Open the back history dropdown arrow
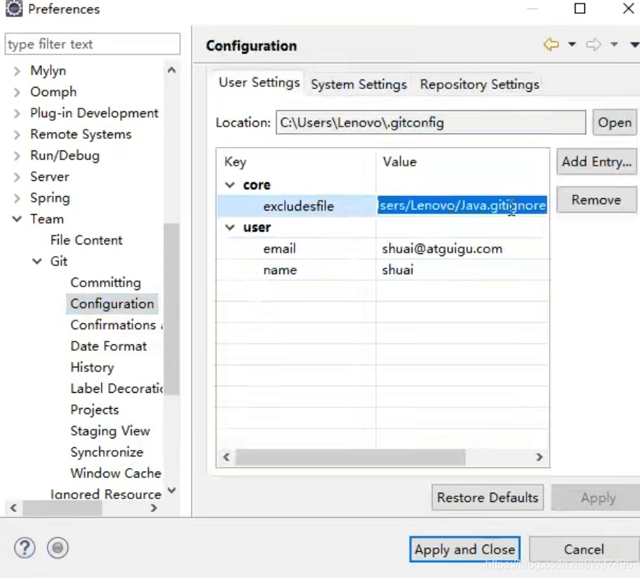 point(572,44)
